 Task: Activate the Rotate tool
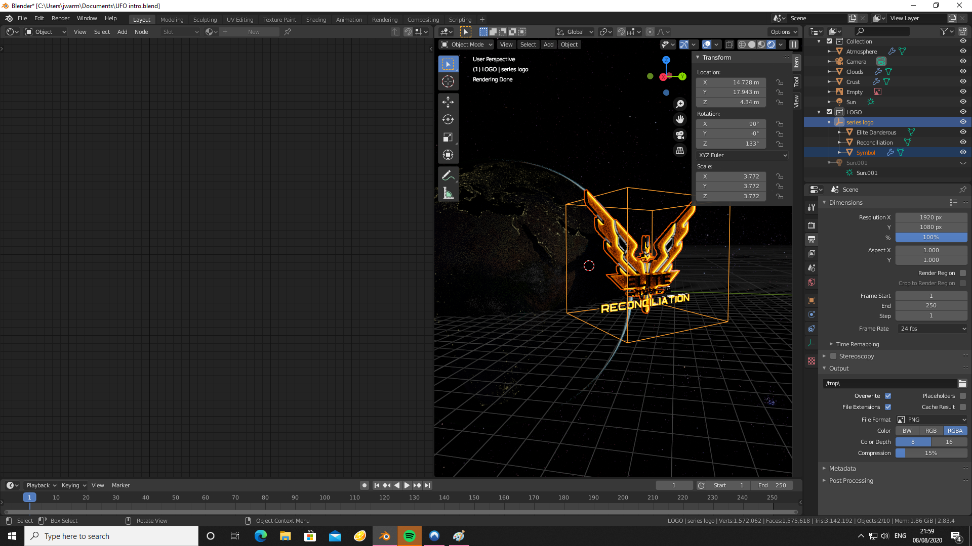pyautogui.click(x=448, y=120)
